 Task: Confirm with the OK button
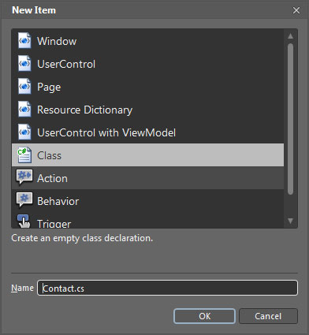(x=204, y=316)
